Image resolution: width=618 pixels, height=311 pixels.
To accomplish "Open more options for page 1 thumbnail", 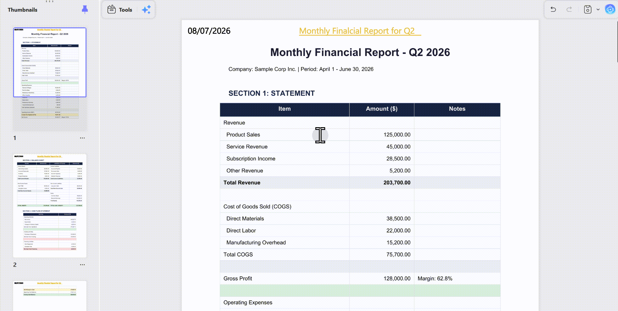I will tap(82, 138).
